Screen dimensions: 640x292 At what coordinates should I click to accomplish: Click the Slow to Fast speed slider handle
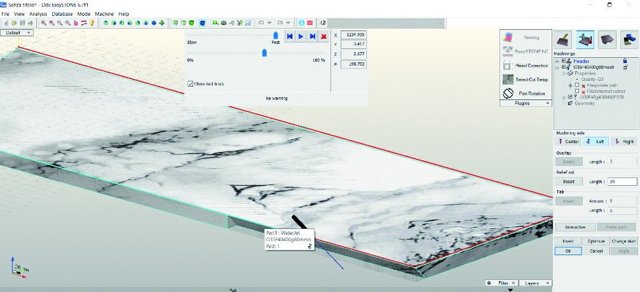coord(275,35)
